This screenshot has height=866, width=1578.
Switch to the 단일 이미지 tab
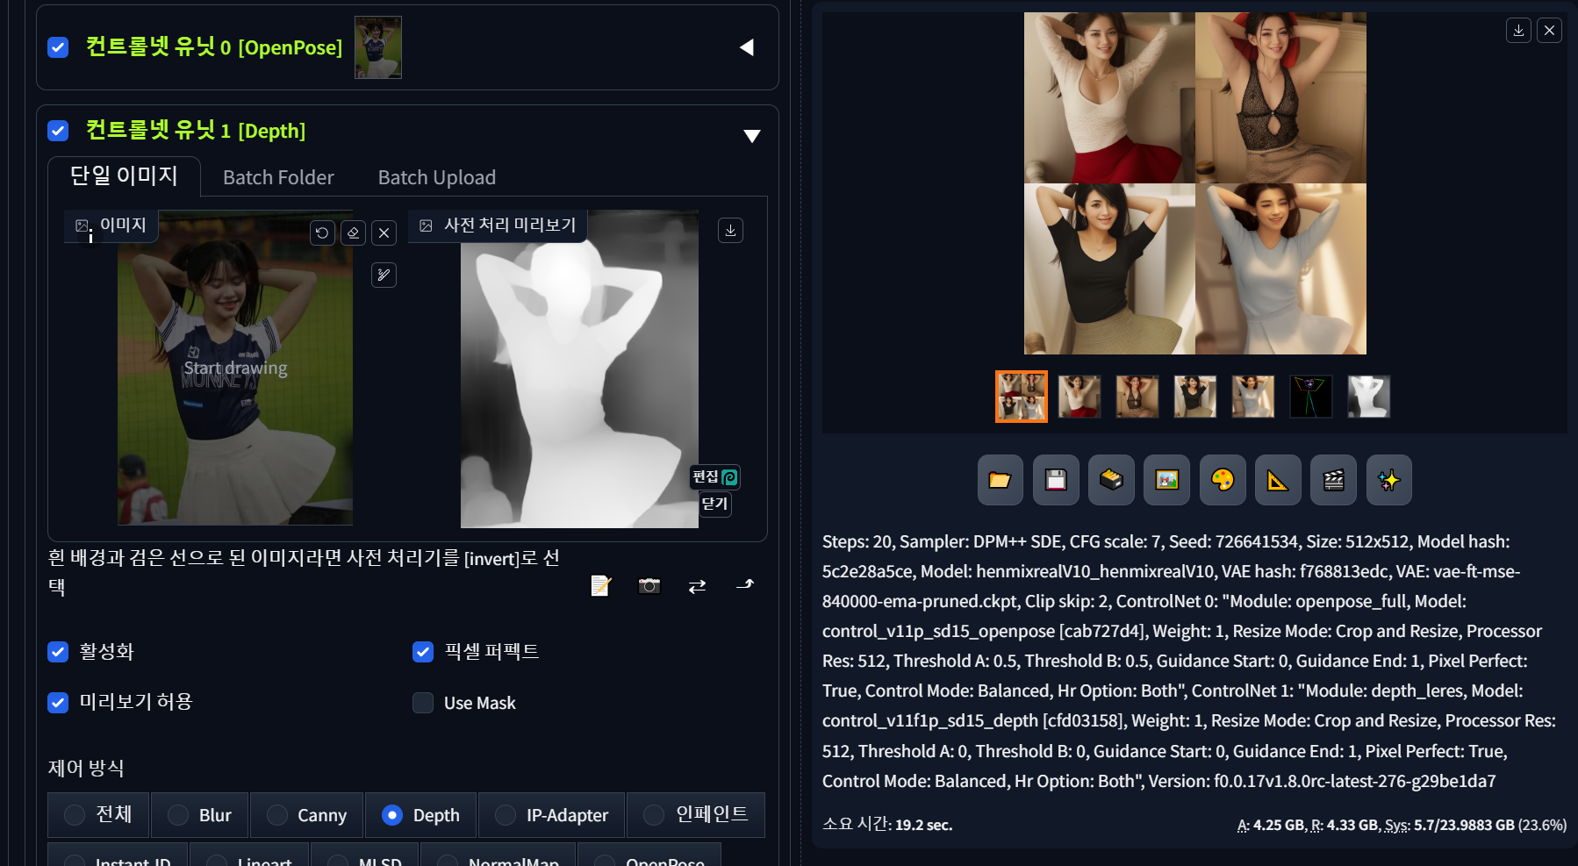(x=124, y=176)
